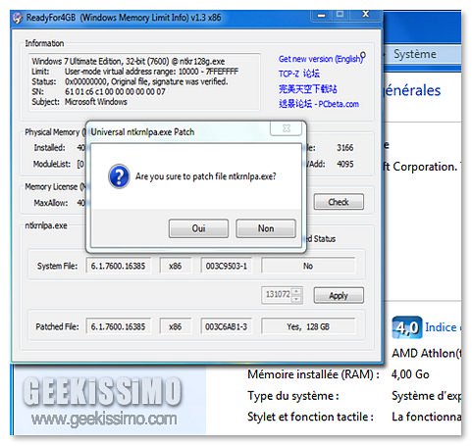Open the Get new version (English) link
The width and height of the screenshot is (472, 446).
click(321, 59)
